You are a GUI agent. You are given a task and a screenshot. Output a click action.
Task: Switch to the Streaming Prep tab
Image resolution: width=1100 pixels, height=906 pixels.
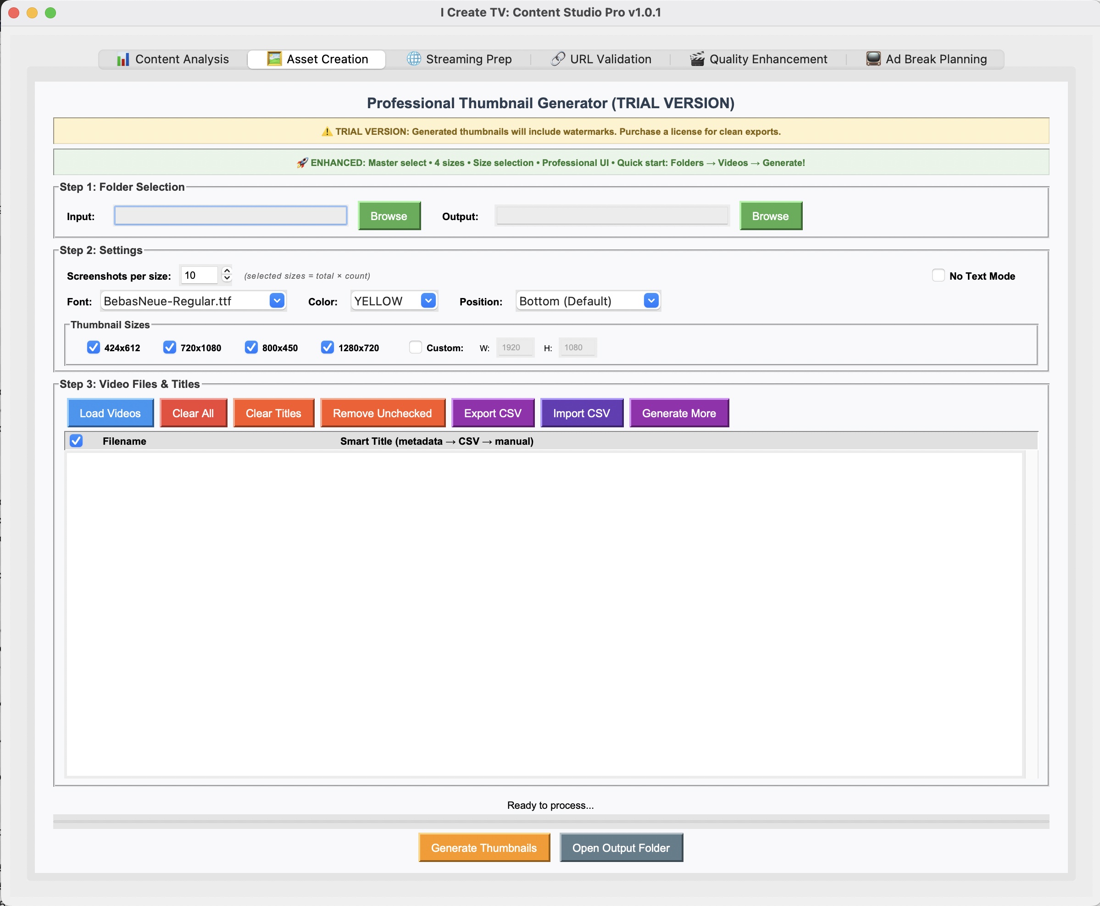point(468,60)
